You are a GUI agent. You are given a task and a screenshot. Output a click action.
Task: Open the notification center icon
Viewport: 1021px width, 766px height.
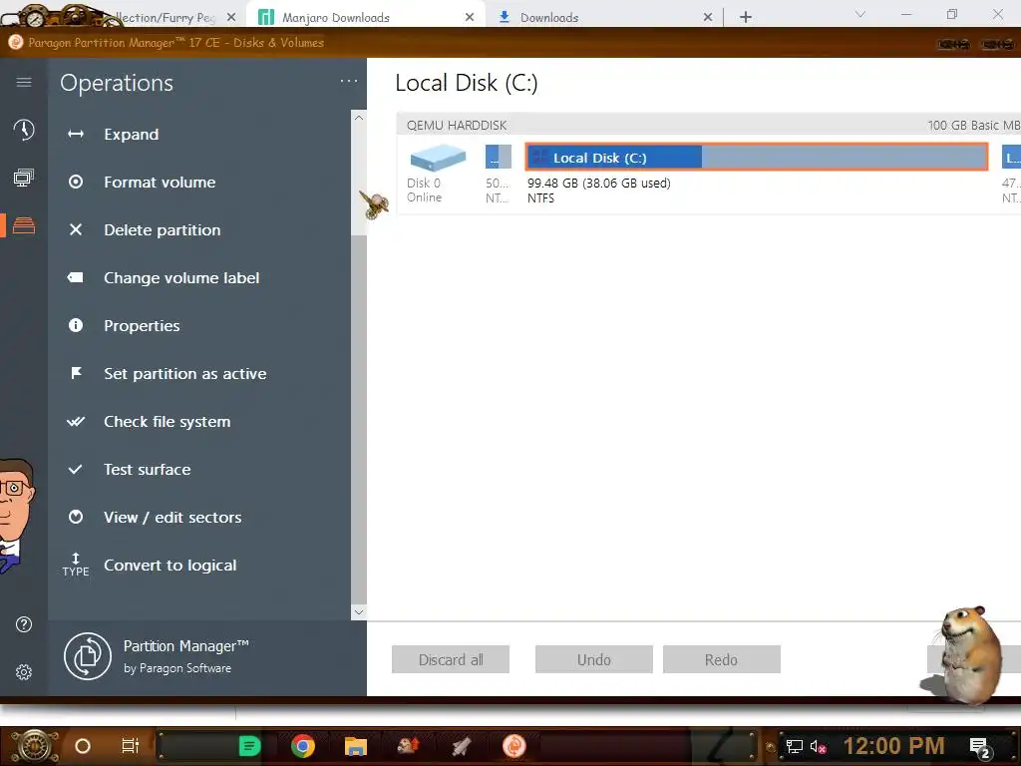(980, 747)
